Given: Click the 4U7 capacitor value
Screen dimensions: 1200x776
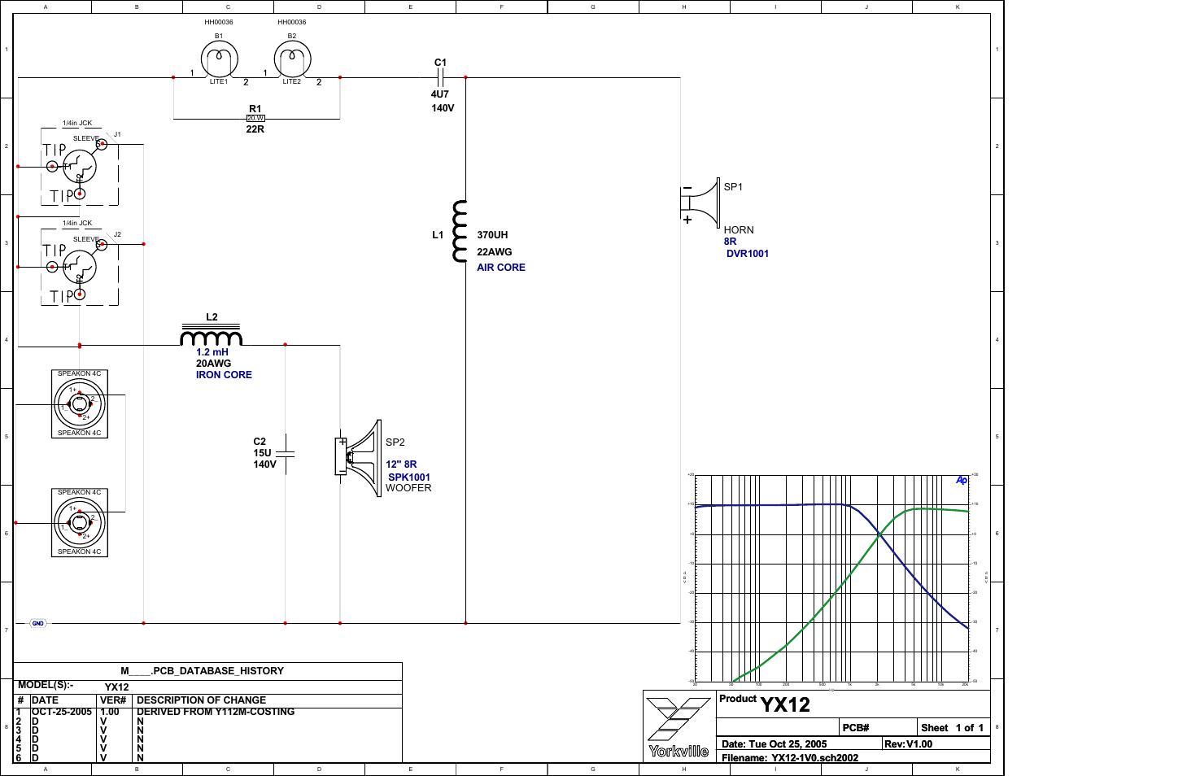Looking at the screenshot, I should [439, 94].
